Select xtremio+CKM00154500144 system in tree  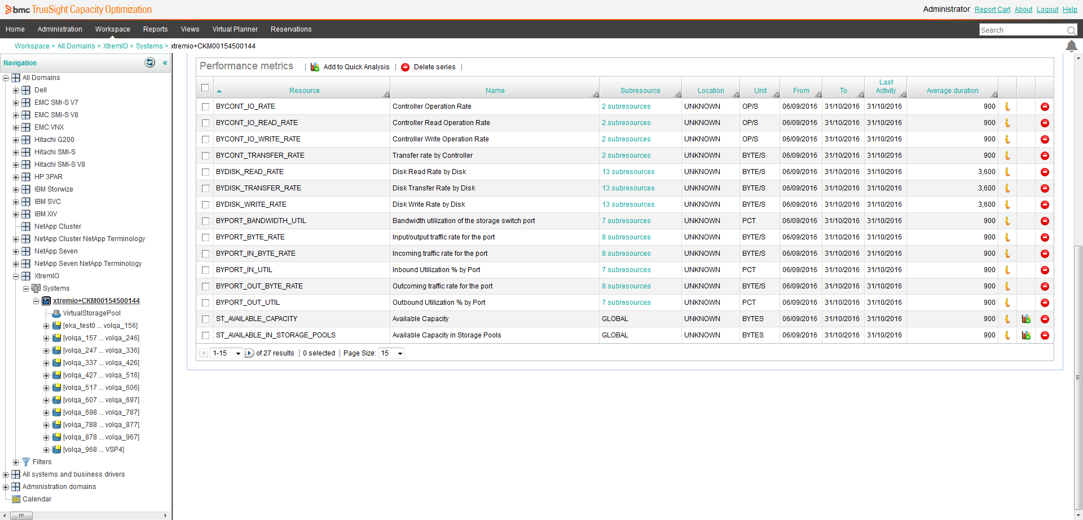pos(96,301)
